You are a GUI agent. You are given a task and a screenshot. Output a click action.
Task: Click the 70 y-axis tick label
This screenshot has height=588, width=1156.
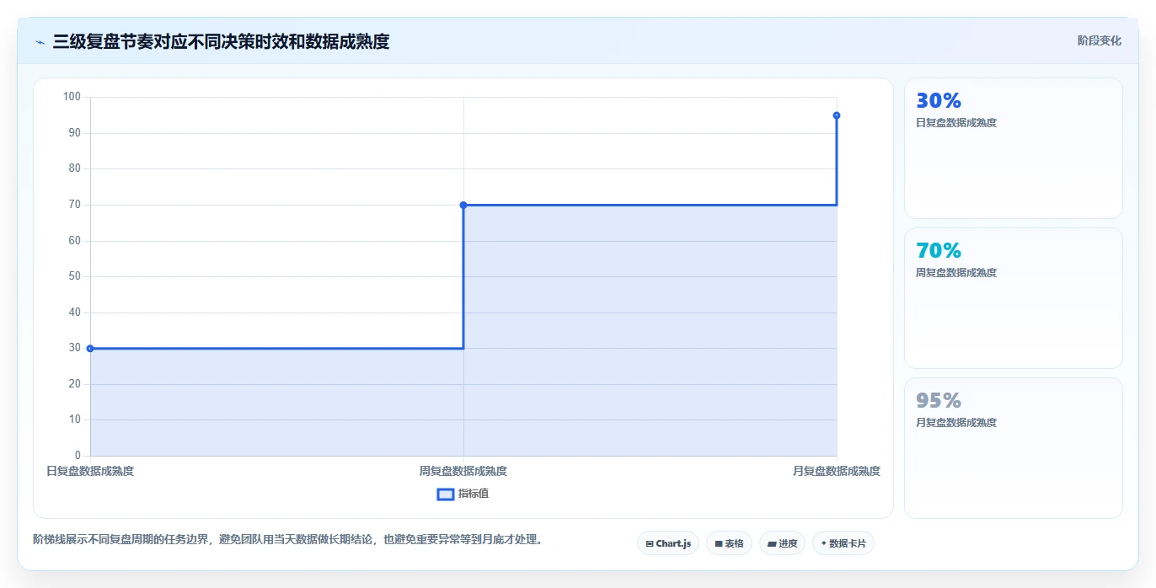pyautogui.click(x=75, y=205)
